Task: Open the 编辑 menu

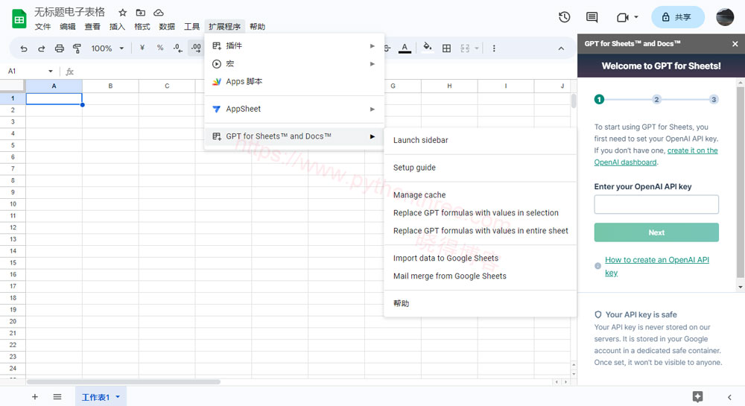Action: [x=68, y=27]
